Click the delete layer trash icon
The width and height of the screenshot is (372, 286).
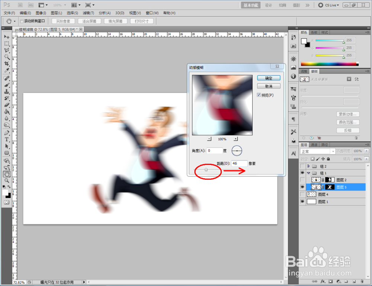tap(362, 282)
